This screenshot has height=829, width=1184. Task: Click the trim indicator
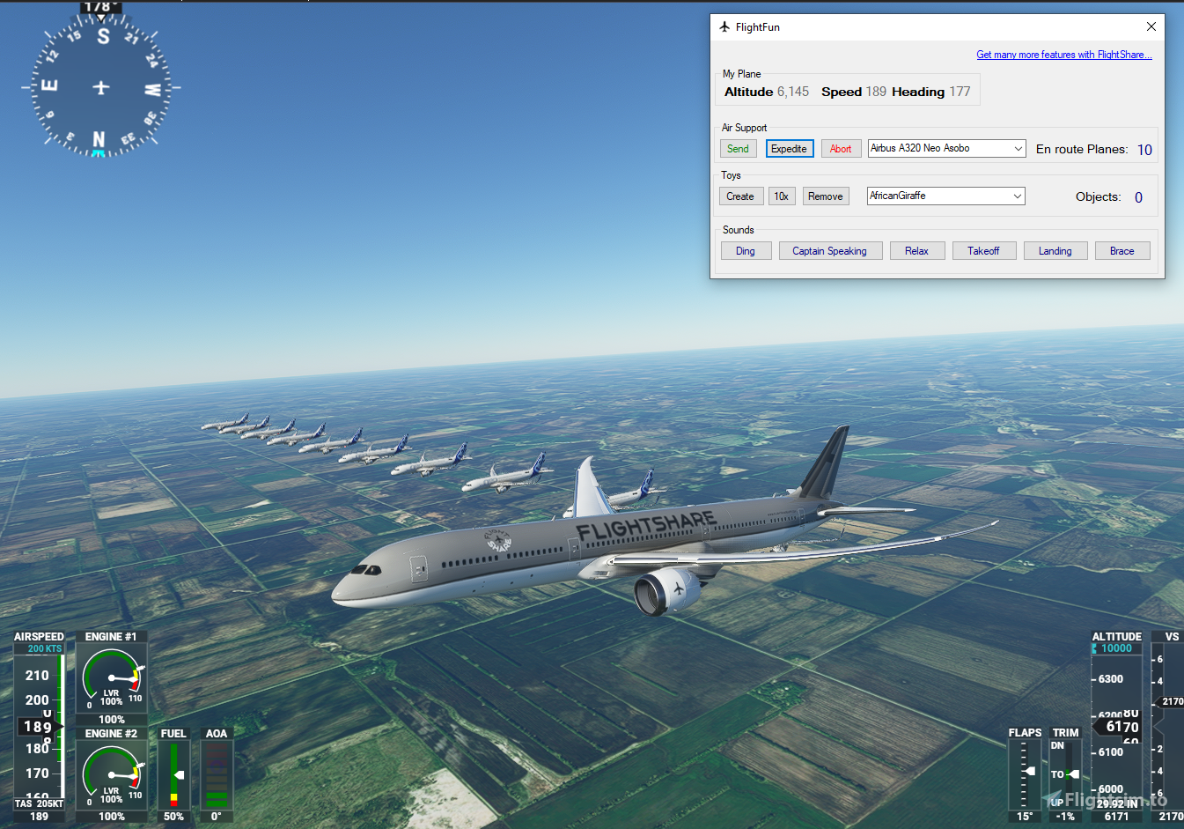click(x=1065, y=774)
